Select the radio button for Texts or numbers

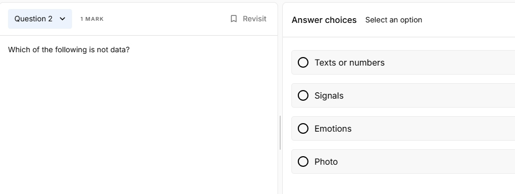click(303, 62)
